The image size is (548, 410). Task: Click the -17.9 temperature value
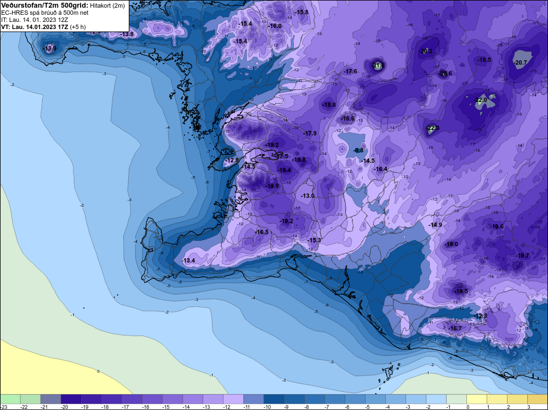click(310, 133)
